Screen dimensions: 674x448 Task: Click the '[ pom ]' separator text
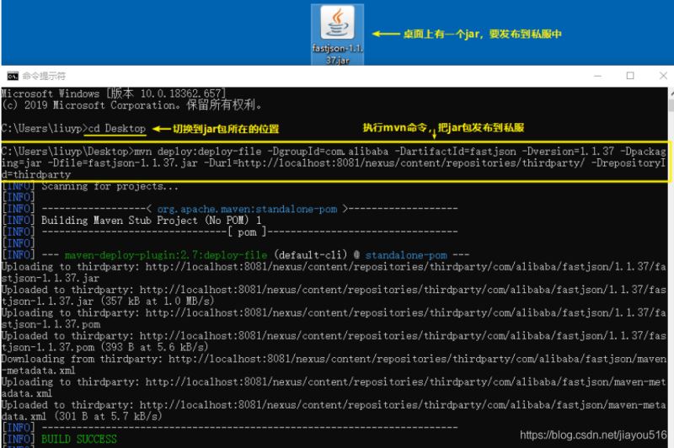(247, 232)
